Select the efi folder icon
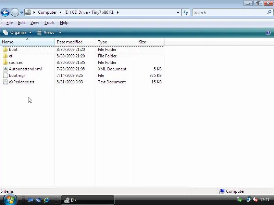The height and width of the screenshot is (205, 274). 5,56
